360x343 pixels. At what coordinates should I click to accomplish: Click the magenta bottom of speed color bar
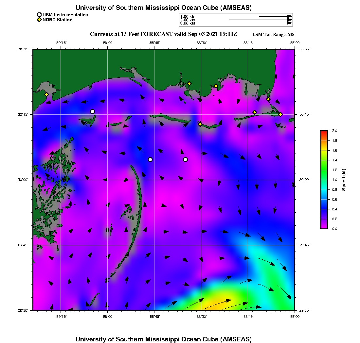[324, 227]
